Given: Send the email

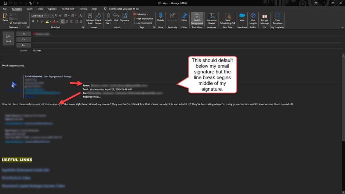Looking at the screenshot, I should pyautogui.click(x=8, y=38).
